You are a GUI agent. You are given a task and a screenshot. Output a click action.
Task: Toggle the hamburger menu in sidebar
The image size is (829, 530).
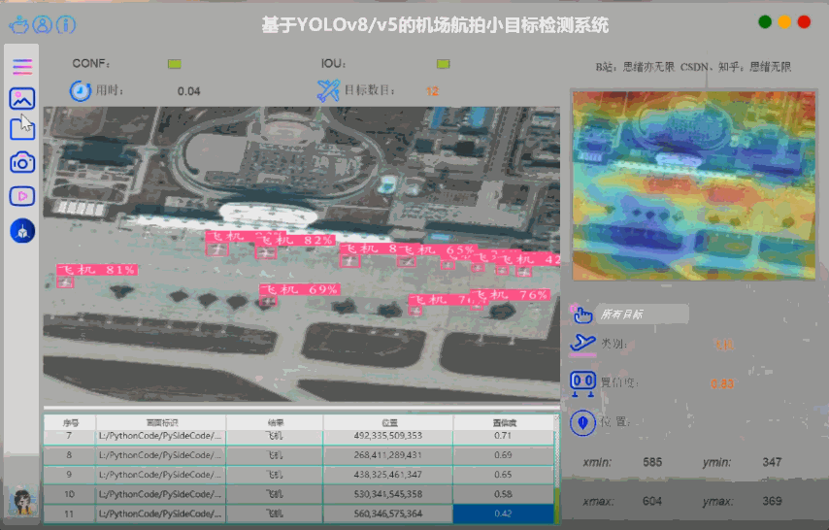22,67
